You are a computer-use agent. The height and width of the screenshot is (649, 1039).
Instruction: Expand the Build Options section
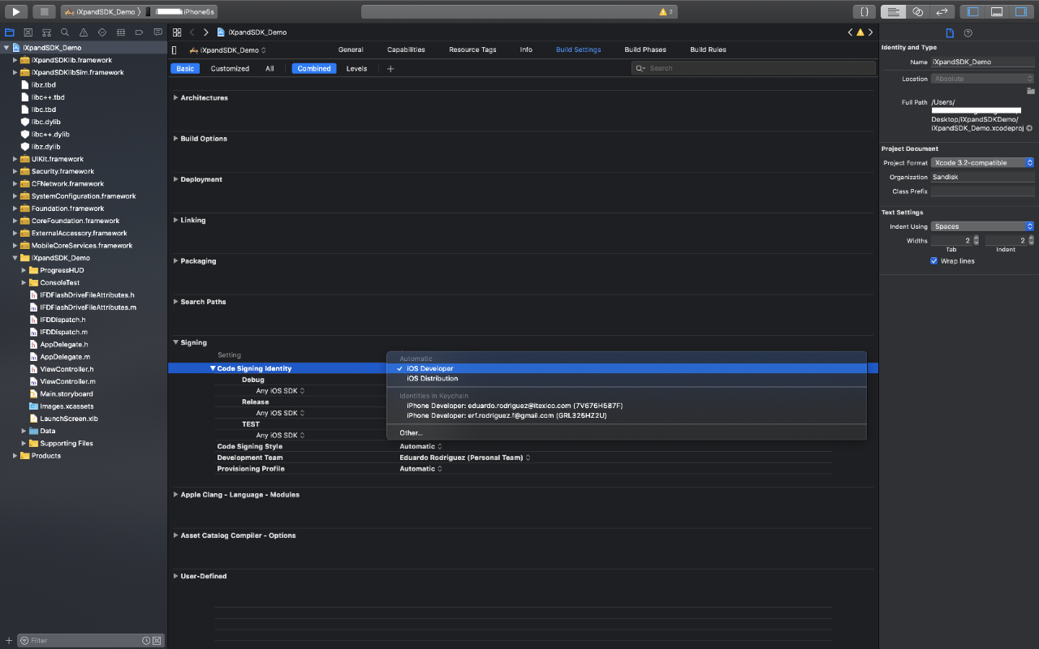point(176,138)
